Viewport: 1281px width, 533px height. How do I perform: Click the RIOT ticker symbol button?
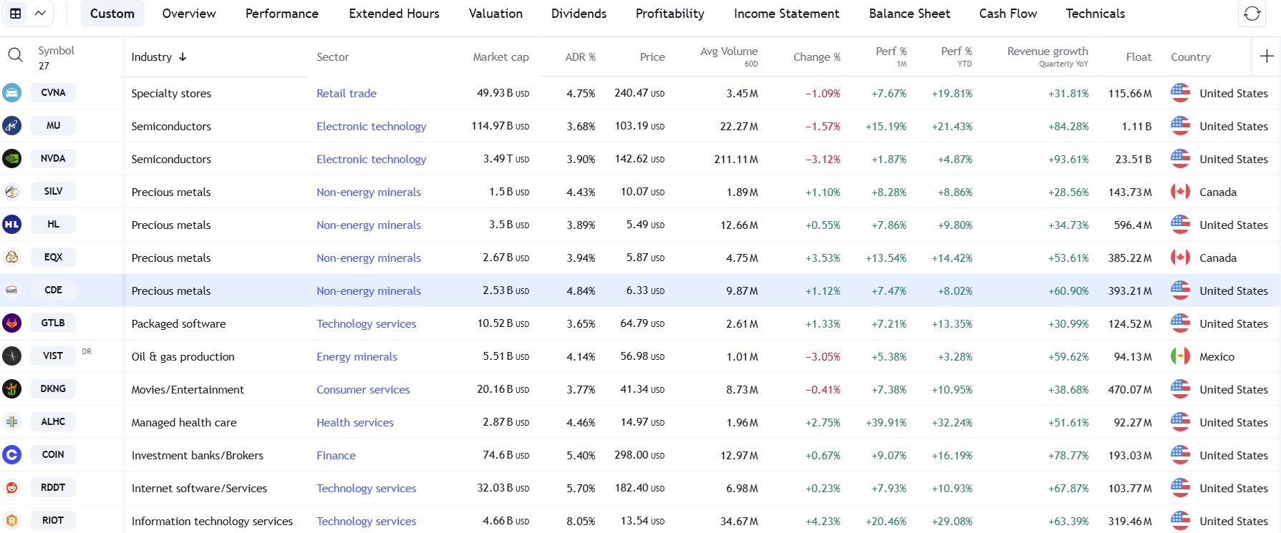click(53, 520)
